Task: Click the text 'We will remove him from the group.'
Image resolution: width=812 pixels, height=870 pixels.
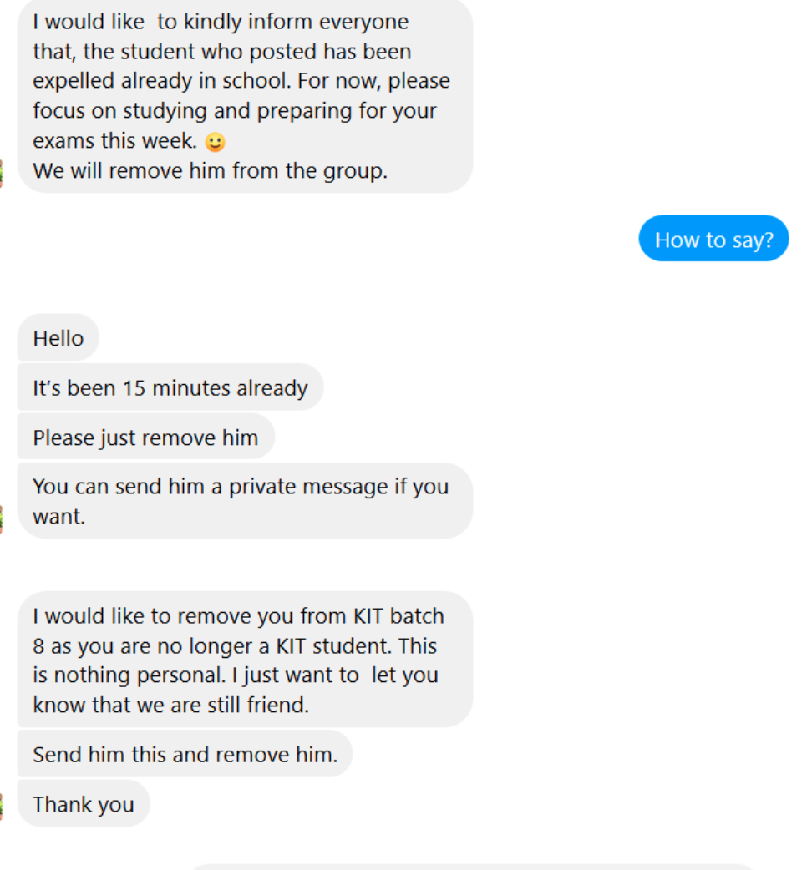Action: pos(210,170)
